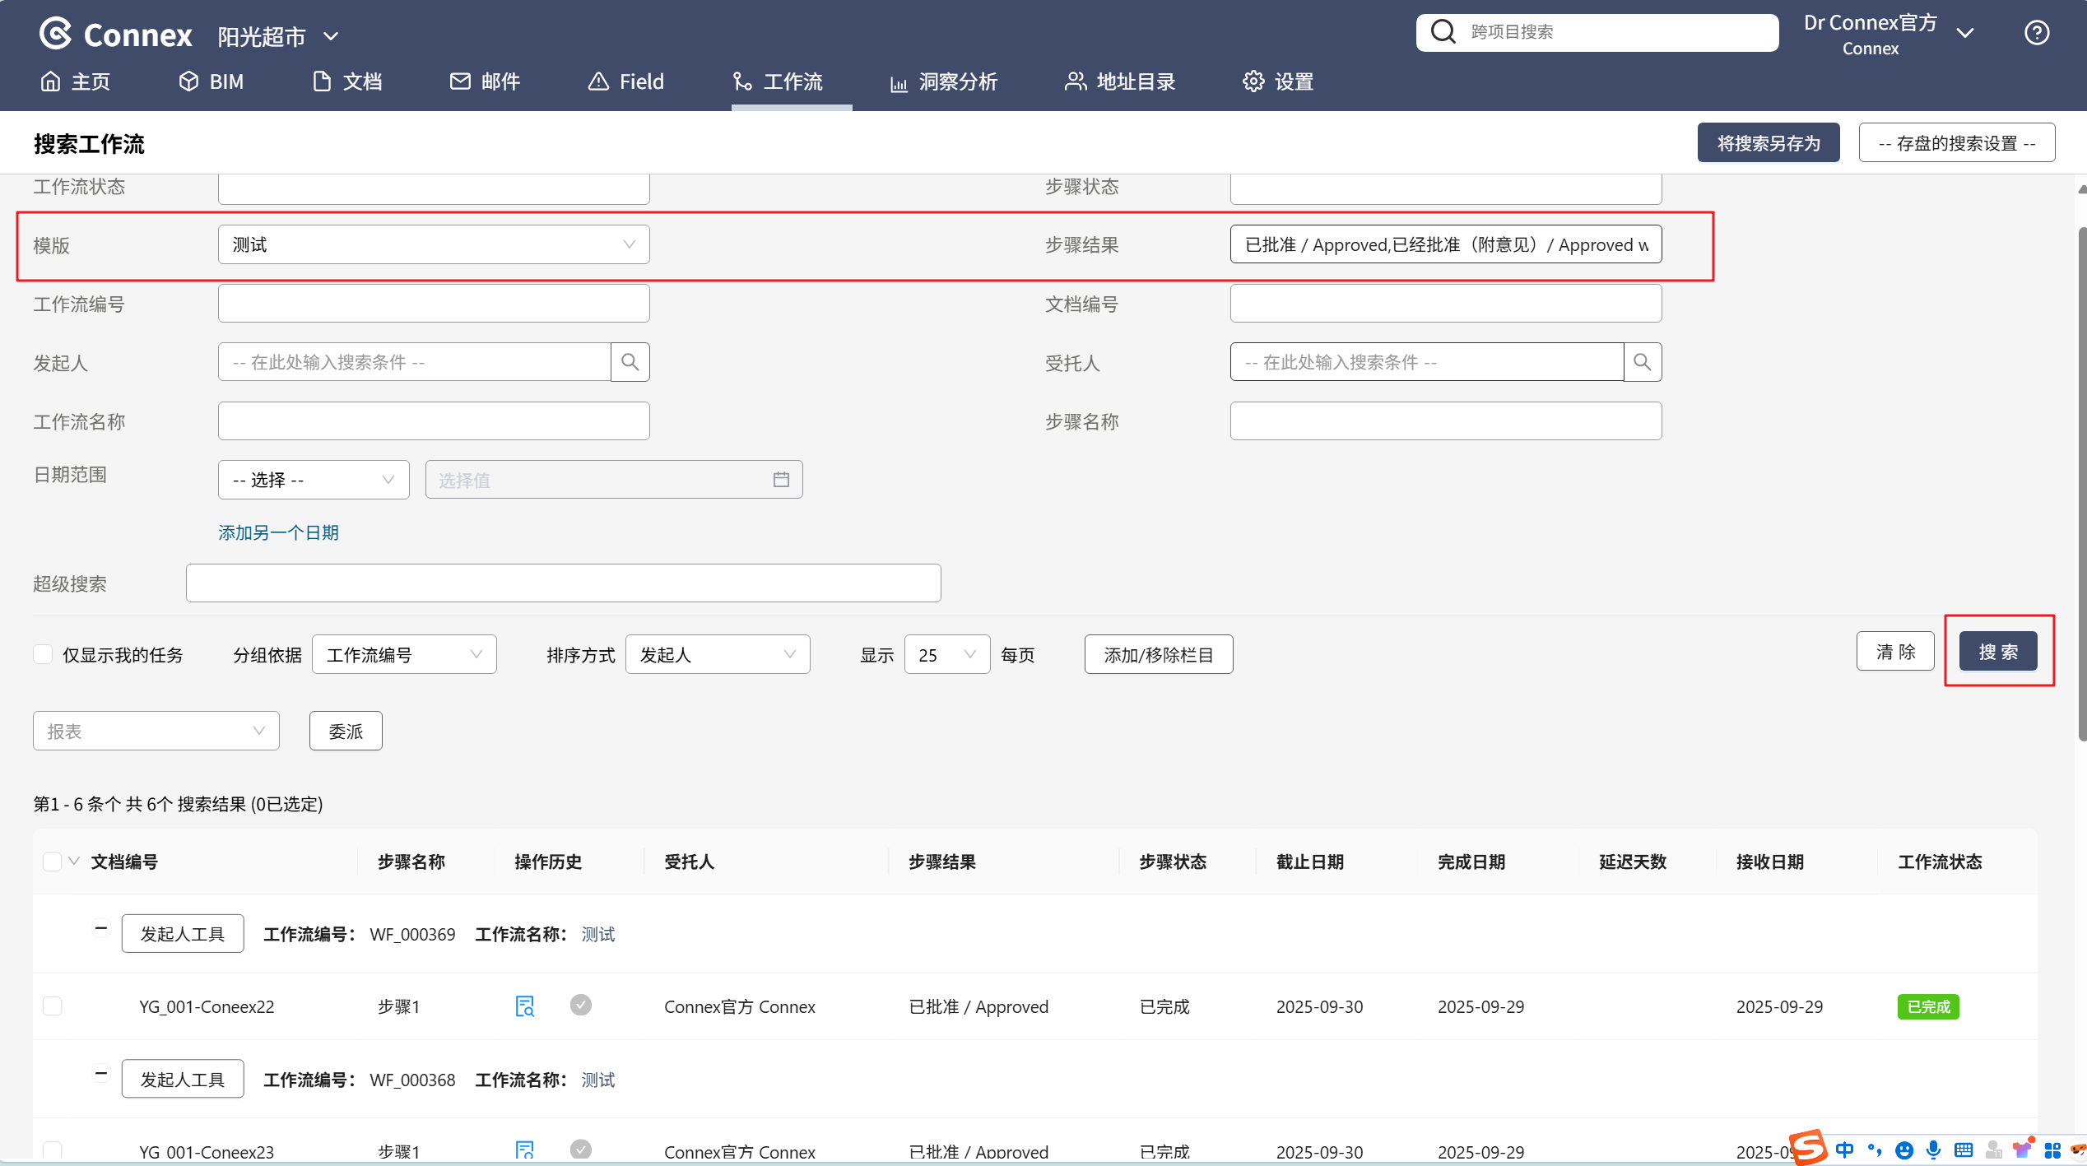Image resolution: width=2087 pixels, height=1166 pixels.
Task: Open the date range calendar icon
Action: 781,480
